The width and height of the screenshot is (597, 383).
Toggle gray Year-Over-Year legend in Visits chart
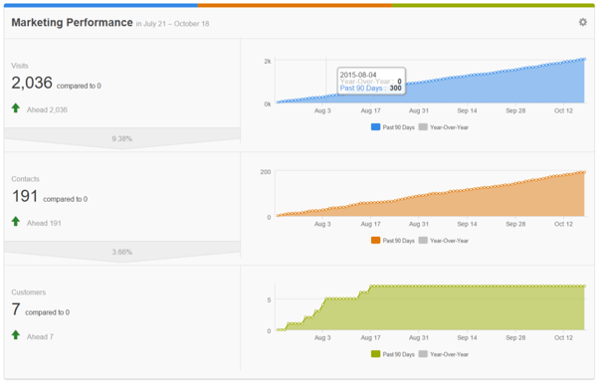[x=444, y=127]
